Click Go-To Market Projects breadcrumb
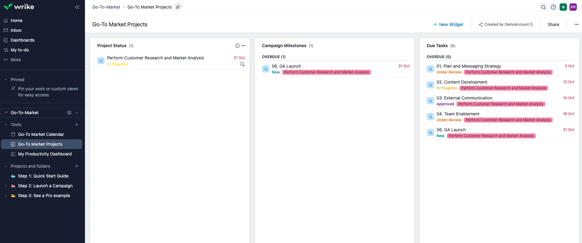Image resolution: width=582 pixels, height=243 pixels. pos(150,7)
